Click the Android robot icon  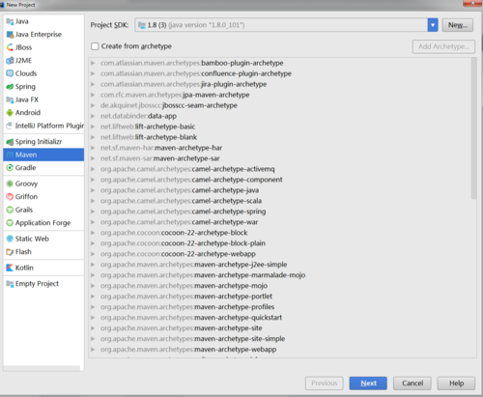point(10,113)
